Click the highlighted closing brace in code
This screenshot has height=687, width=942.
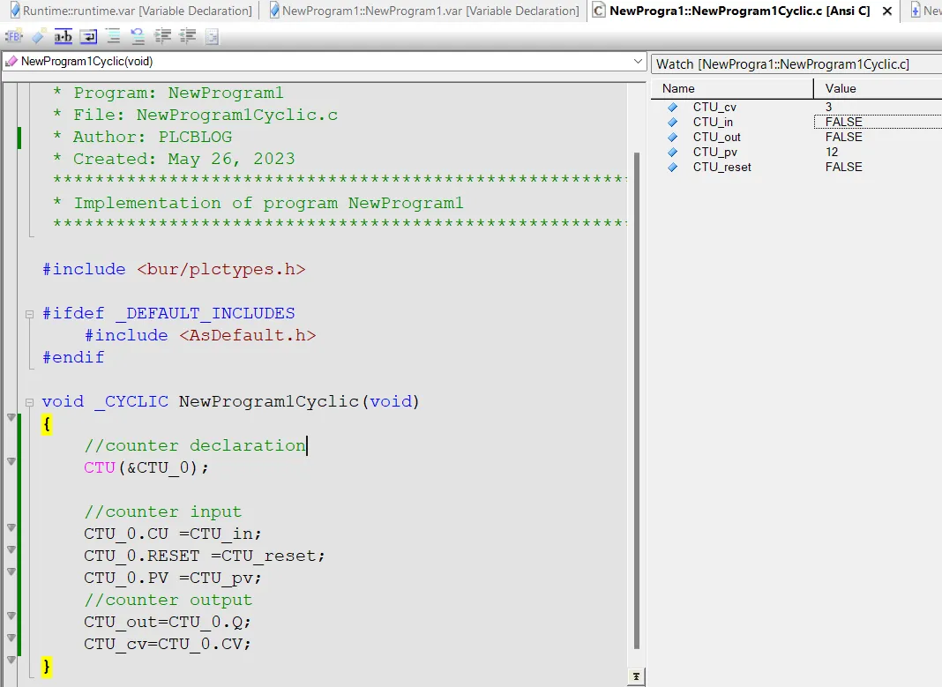pyautogui.click(x=47, y=667)
